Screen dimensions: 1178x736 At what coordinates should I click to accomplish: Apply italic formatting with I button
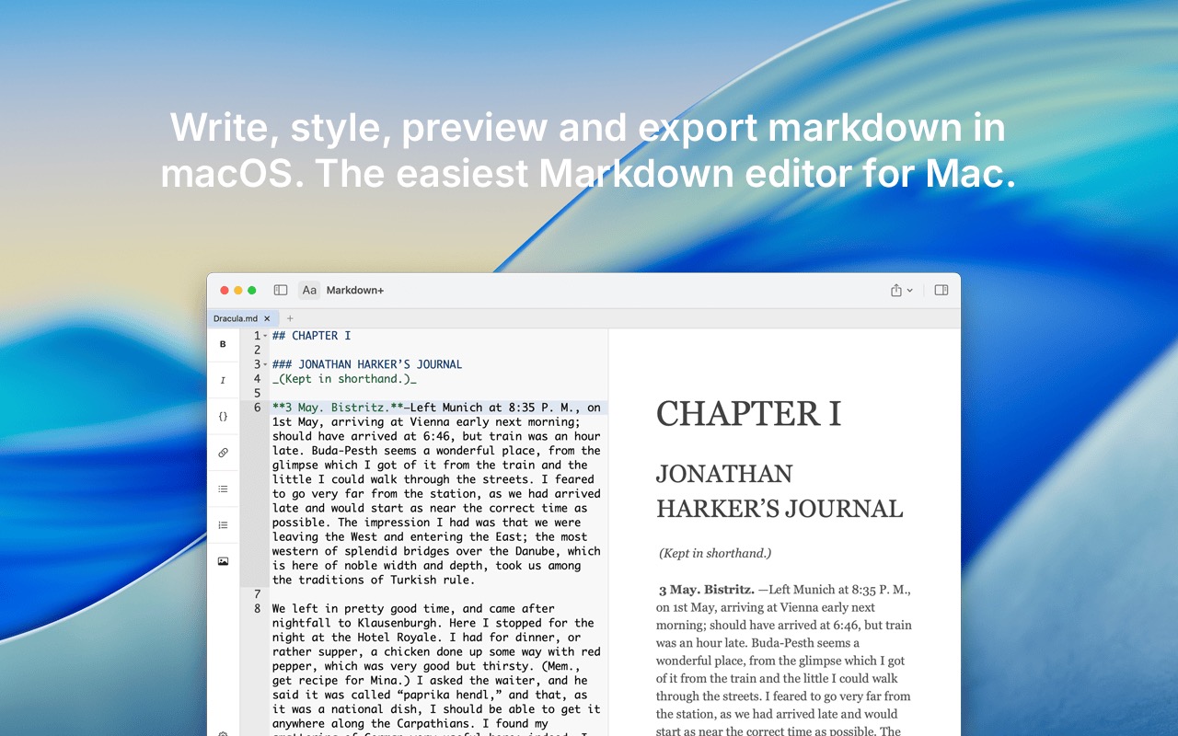pos(223,380)
